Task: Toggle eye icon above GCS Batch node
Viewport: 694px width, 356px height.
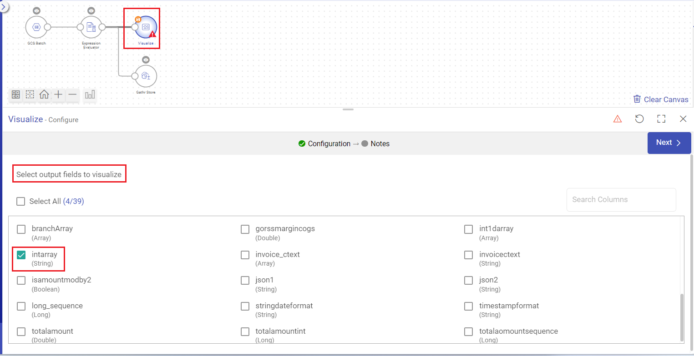Action: (36, 11)
